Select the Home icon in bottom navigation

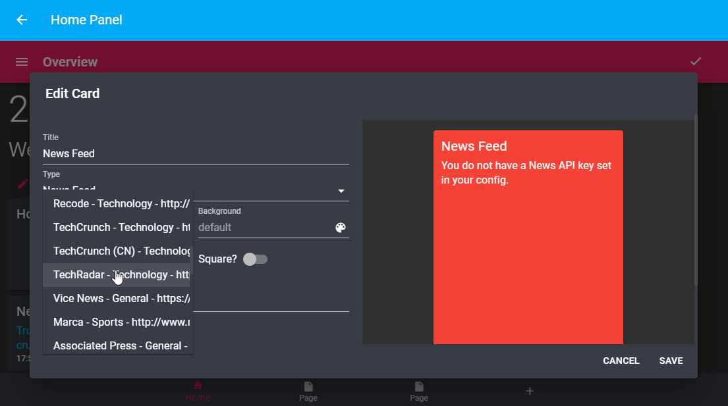[x=197, y=387]
